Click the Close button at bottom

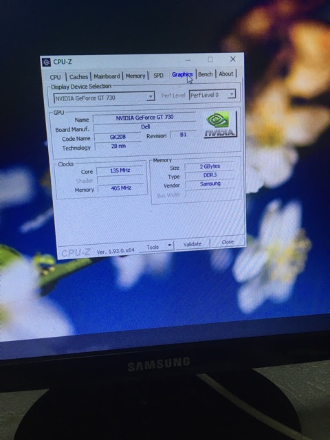click(x=228, y=242)
